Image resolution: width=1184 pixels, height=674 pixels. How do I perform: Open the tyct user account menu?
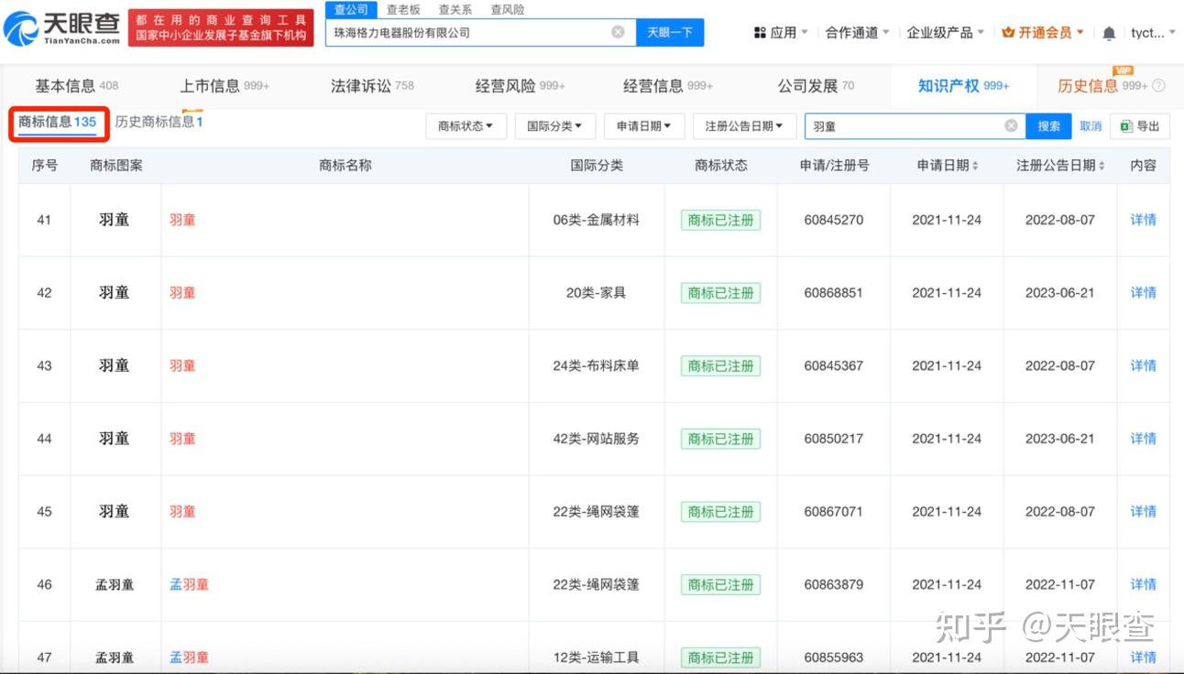coord(1153,33)
